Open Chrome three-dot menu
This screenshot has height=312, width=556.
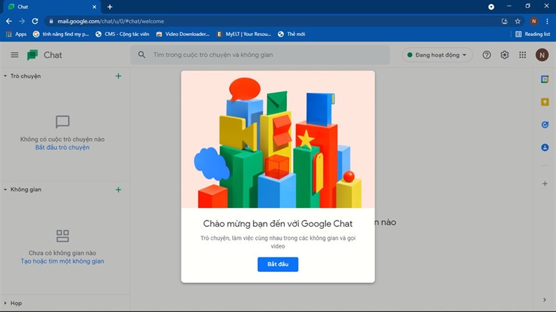coord(547,21)
